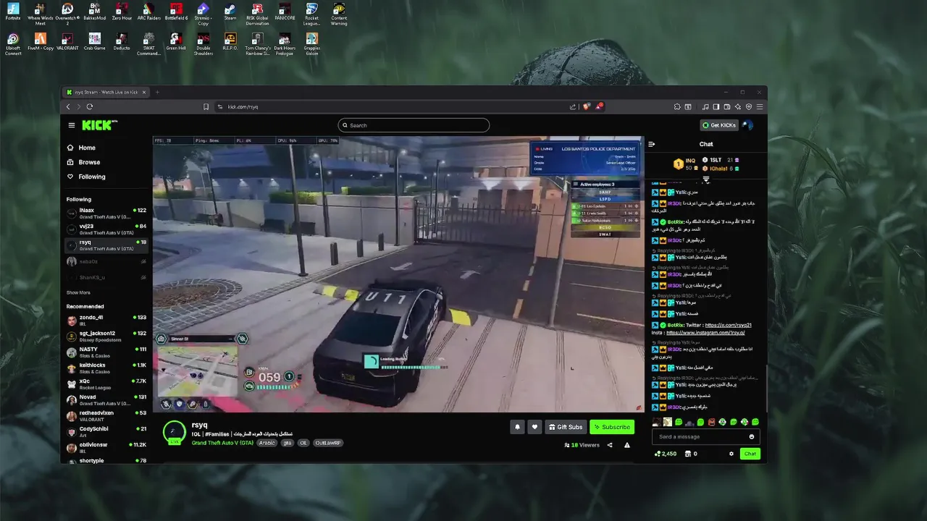The height and width of the screenshot is (521, 927).
Task: Report the stream with the warning icon
Action: coord(627,445)
